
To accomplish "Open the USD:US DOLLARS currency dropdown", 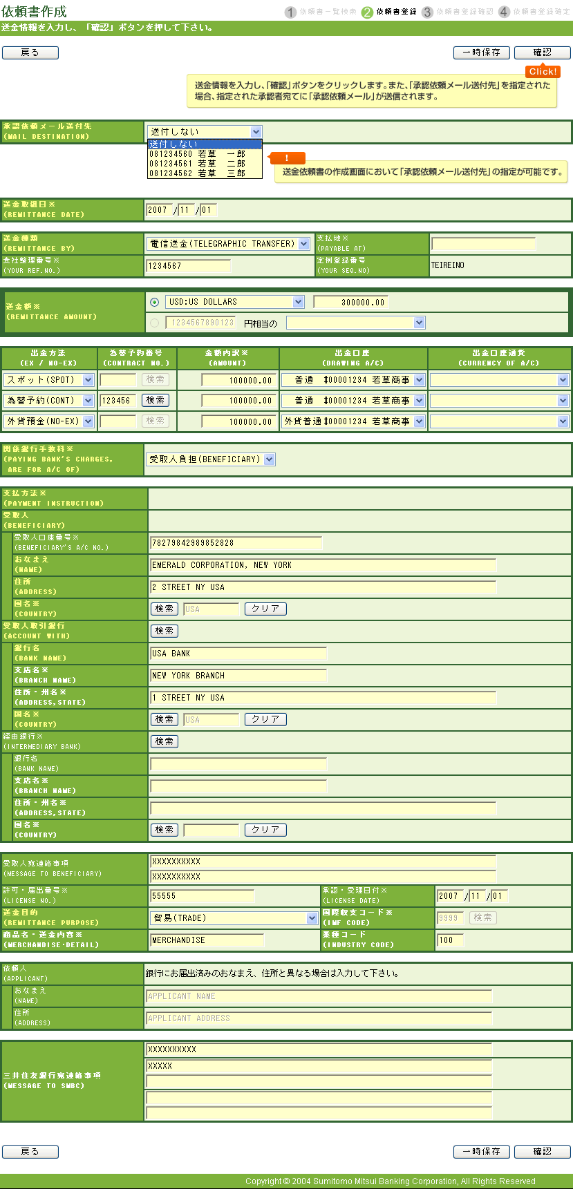I will click(x=234, y=302).
